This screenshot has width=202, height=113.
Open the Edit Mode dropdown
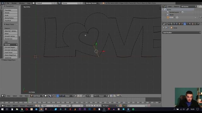click(37, 96)
